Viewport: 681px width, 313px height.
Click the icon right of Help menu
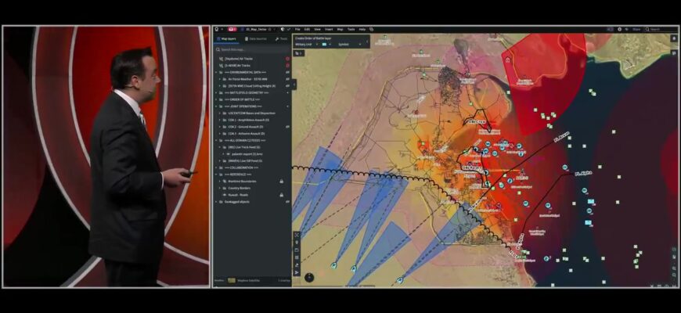pyautogui.click(x=371, y=29)
